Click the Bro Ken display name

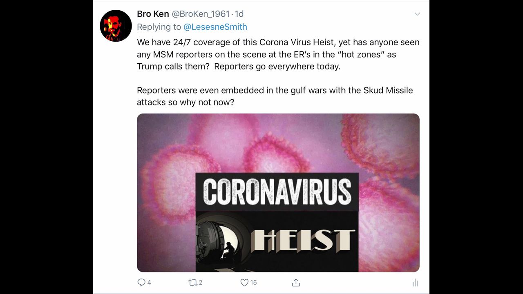(x=153, y=14)
